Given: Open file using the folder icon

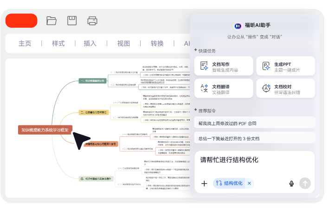Looking at the screenshot, I should tap(52, 21).
